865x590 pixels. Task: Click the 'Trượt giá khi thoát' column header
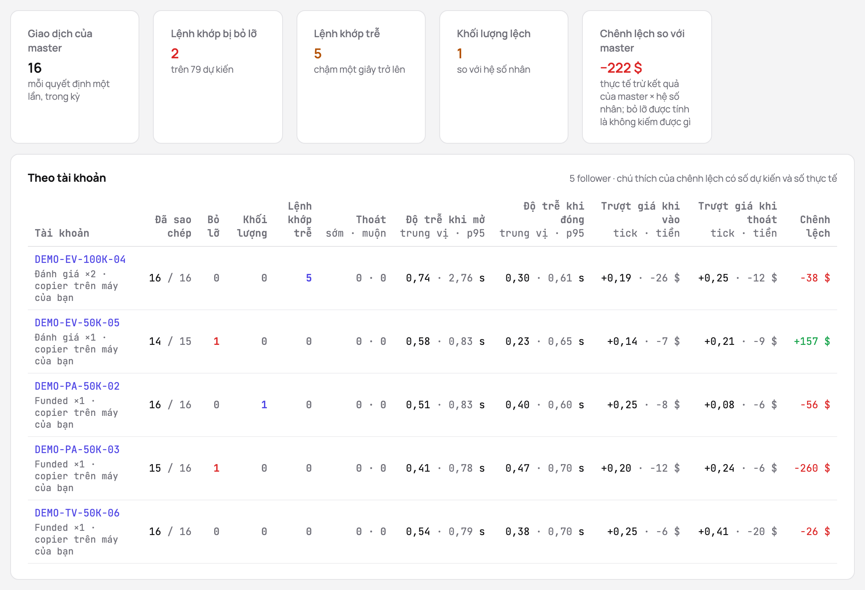pyautogui.click(x=737, y=220)
